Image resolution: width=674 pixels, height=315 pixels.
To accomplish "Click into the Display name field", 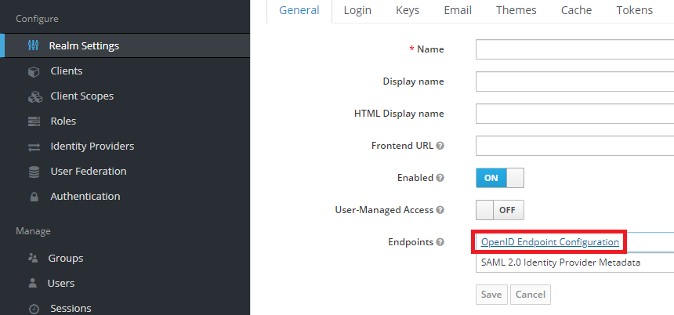I will (574, 81).
